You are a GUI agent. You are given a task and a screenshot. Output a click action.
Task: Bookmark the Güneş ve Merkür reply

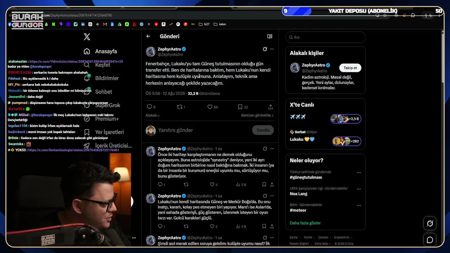264,226
